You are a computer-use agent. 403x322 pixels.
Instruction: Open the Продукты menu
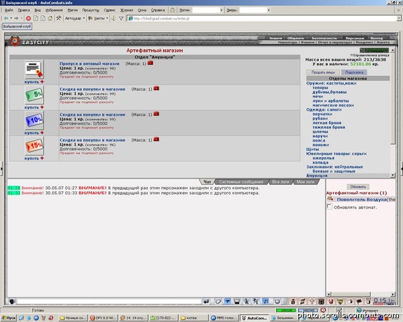pyautogui.click(x=91, y=10)
